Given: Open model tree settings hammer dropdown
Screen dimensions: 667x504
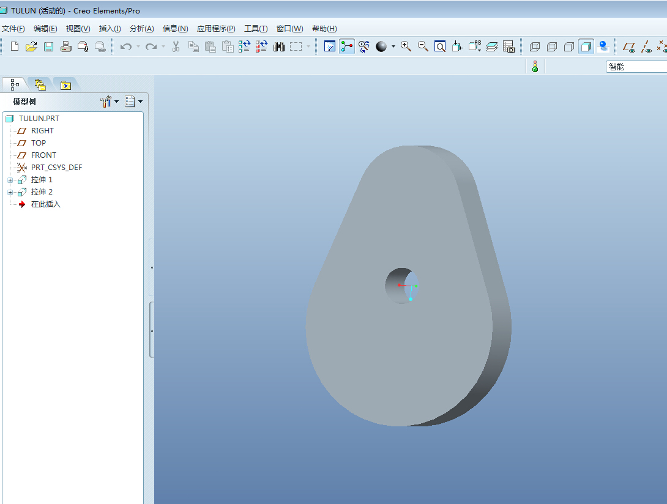Looking at the screenshot, I should click(x=110, y=101).
